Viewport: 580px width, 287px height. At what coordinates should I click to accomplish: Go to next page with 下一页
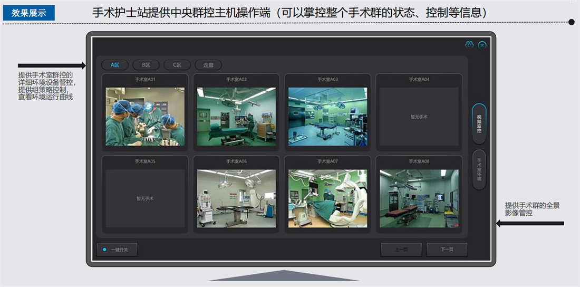(447, 250)
